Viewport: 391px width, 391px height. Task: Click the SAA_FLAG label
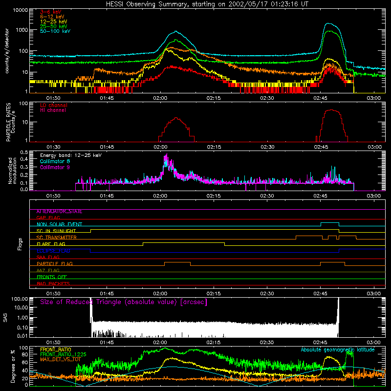(48, 257)
